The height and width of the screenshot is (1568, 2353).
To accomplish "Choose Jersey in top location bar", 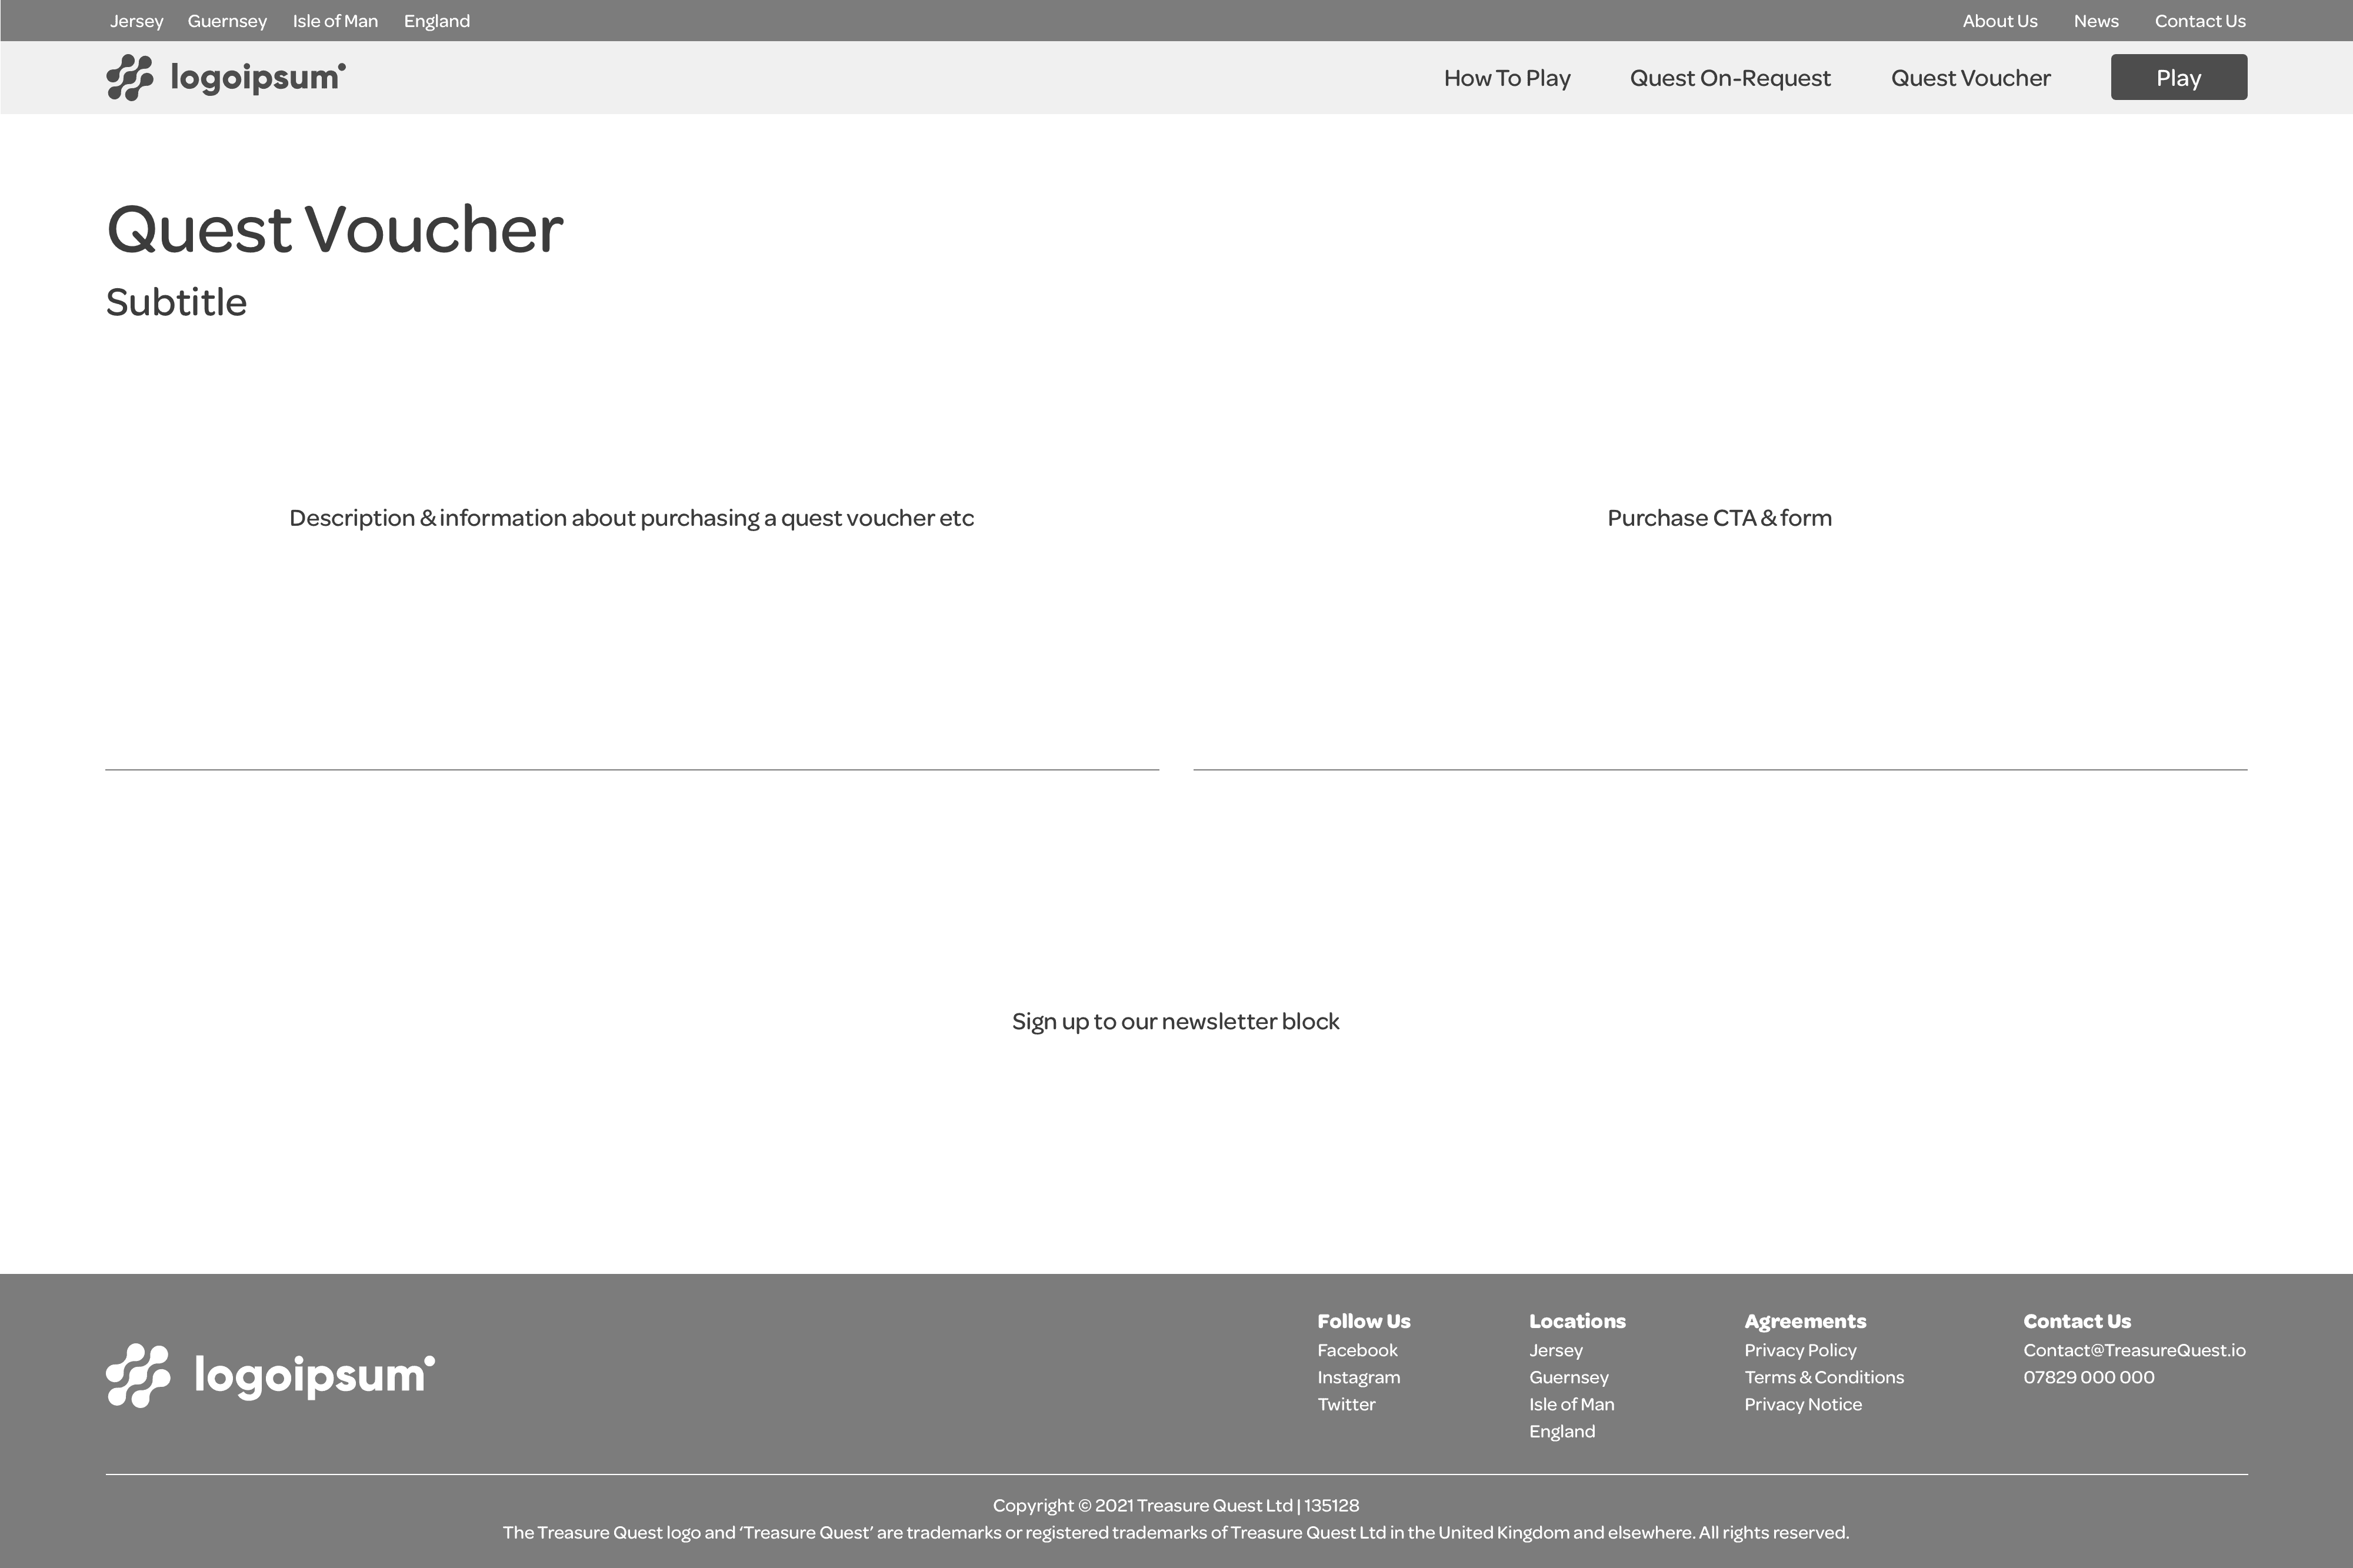I will (136, 21).
